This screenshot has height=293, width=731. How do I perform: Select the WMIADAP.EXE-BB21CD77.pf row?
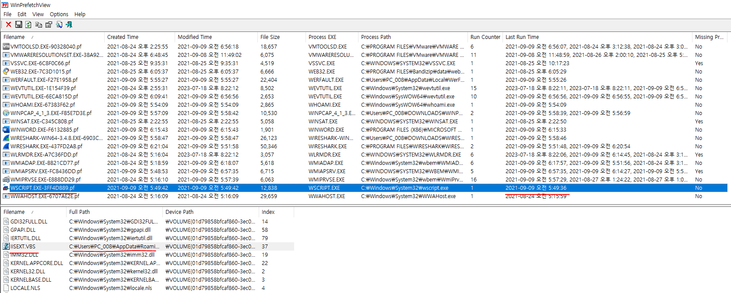pos(364,163)
